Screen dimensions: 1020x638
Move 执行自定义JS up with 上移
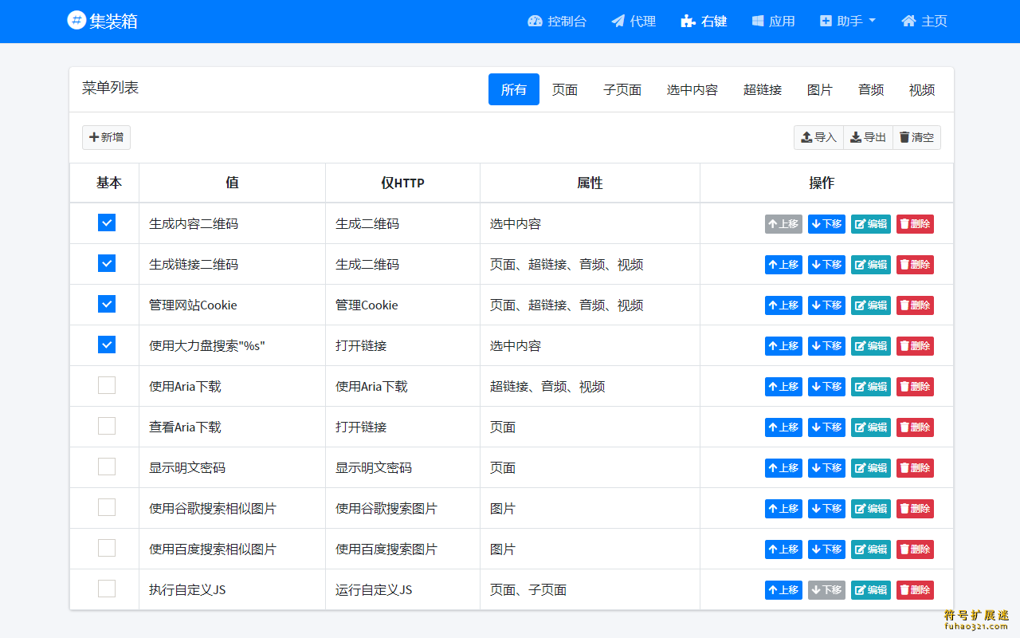783,590
